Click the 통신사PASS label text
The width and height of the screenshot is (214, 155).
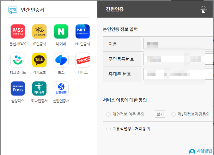point(18,44)
